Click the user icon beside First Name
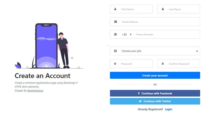 coord(115,9)
